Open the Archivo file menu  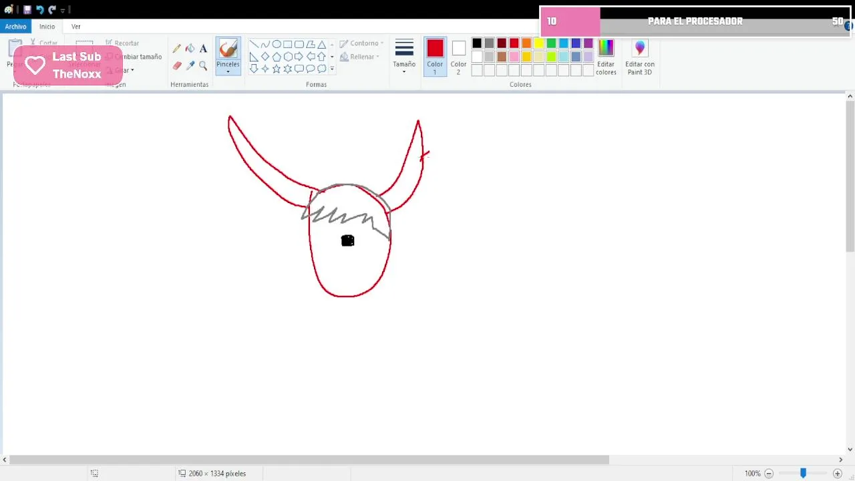(x=15, y=27)
